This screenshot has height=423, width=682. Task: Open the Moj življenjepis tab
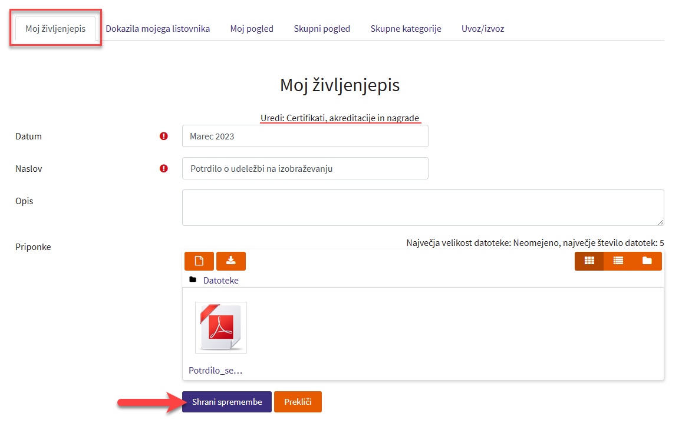pyautogui.click(x=55, y=29)
